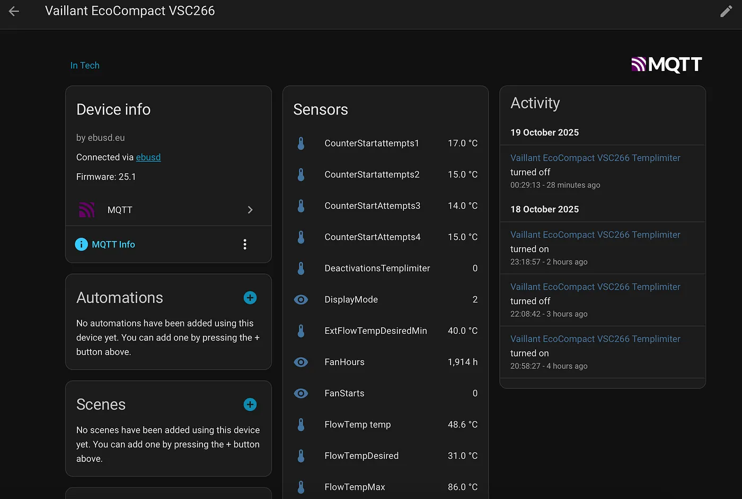Click the MQTT logo at top right
The image size is (742, 499).
click(x=666, y=65)
